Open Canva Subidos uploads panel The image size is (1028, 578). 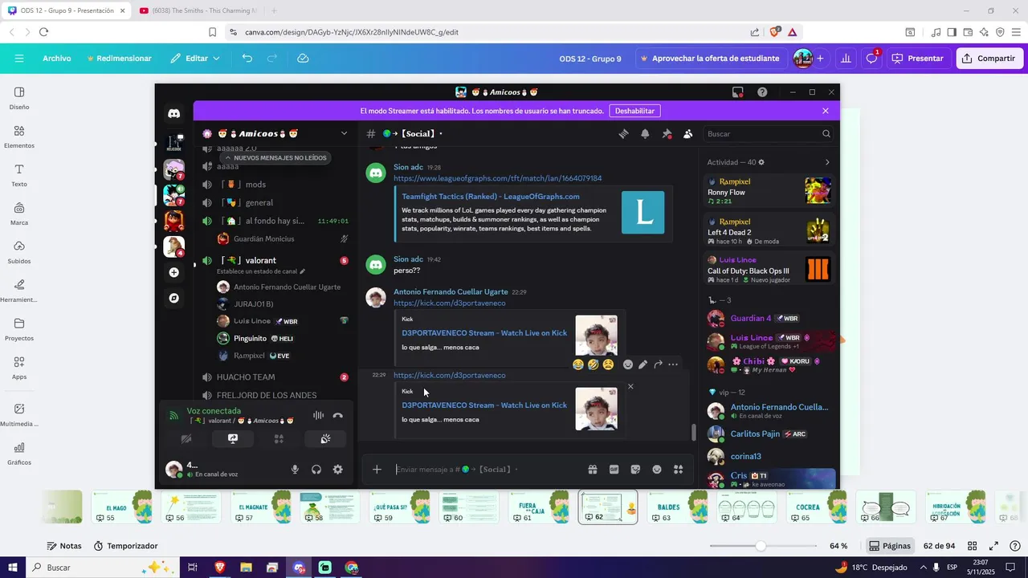pyautogui.click(x=19, y=252)
